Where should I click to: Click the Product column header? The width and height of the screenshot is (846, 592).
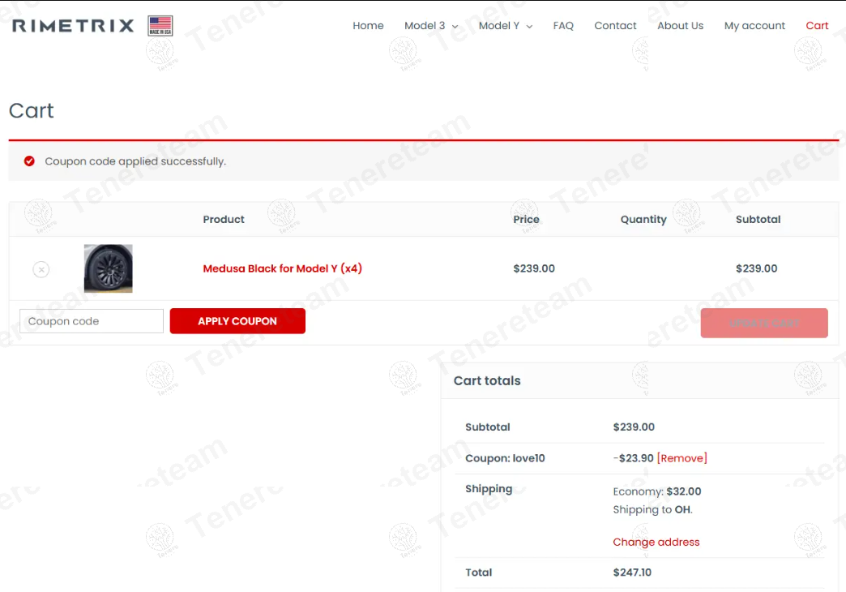pos(224,219)
